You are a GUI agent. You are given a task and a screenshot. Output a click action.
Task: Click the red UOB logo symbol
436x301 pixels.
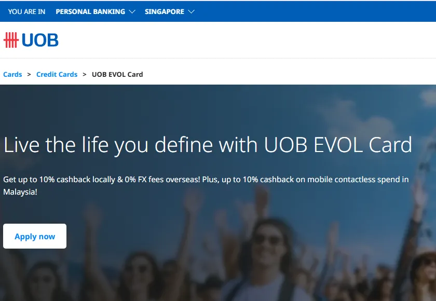click(x=11, y=40)
